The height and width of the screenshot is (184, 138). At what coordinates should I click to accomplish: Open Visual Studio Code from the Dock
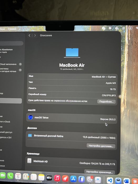(110, 181)
